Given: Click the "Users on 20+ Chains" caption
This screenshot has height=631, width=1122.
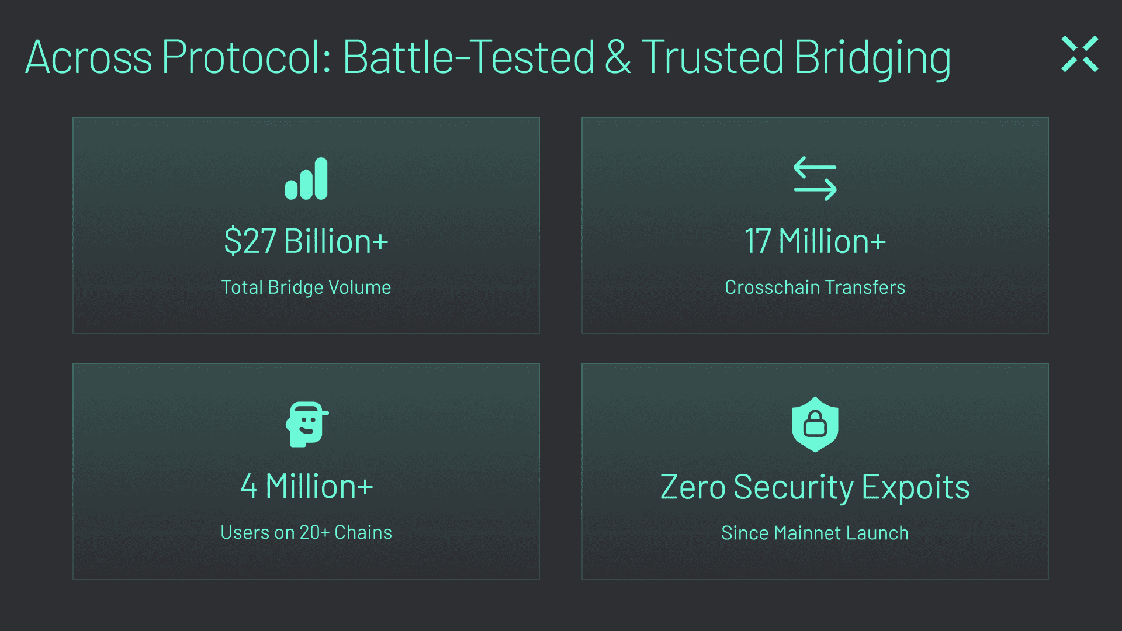Looking at the screenshot, I should click(306, 532).
